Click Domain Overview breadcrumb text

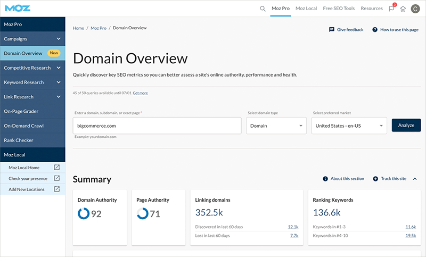pos(129,28)
